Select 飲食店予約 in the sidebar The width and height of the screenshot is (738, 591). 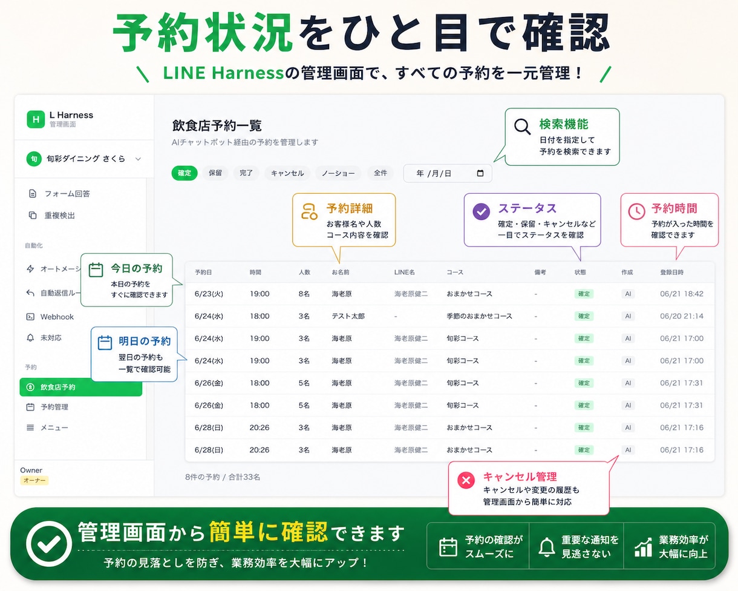(80, 387)
